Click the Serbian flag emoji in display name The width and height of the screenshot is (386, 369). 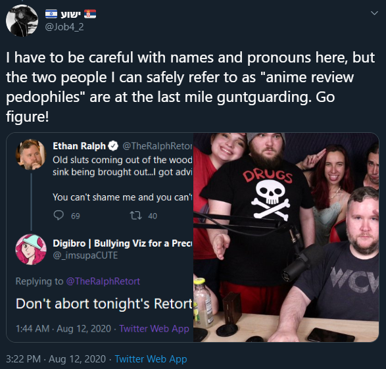(90, 14)
